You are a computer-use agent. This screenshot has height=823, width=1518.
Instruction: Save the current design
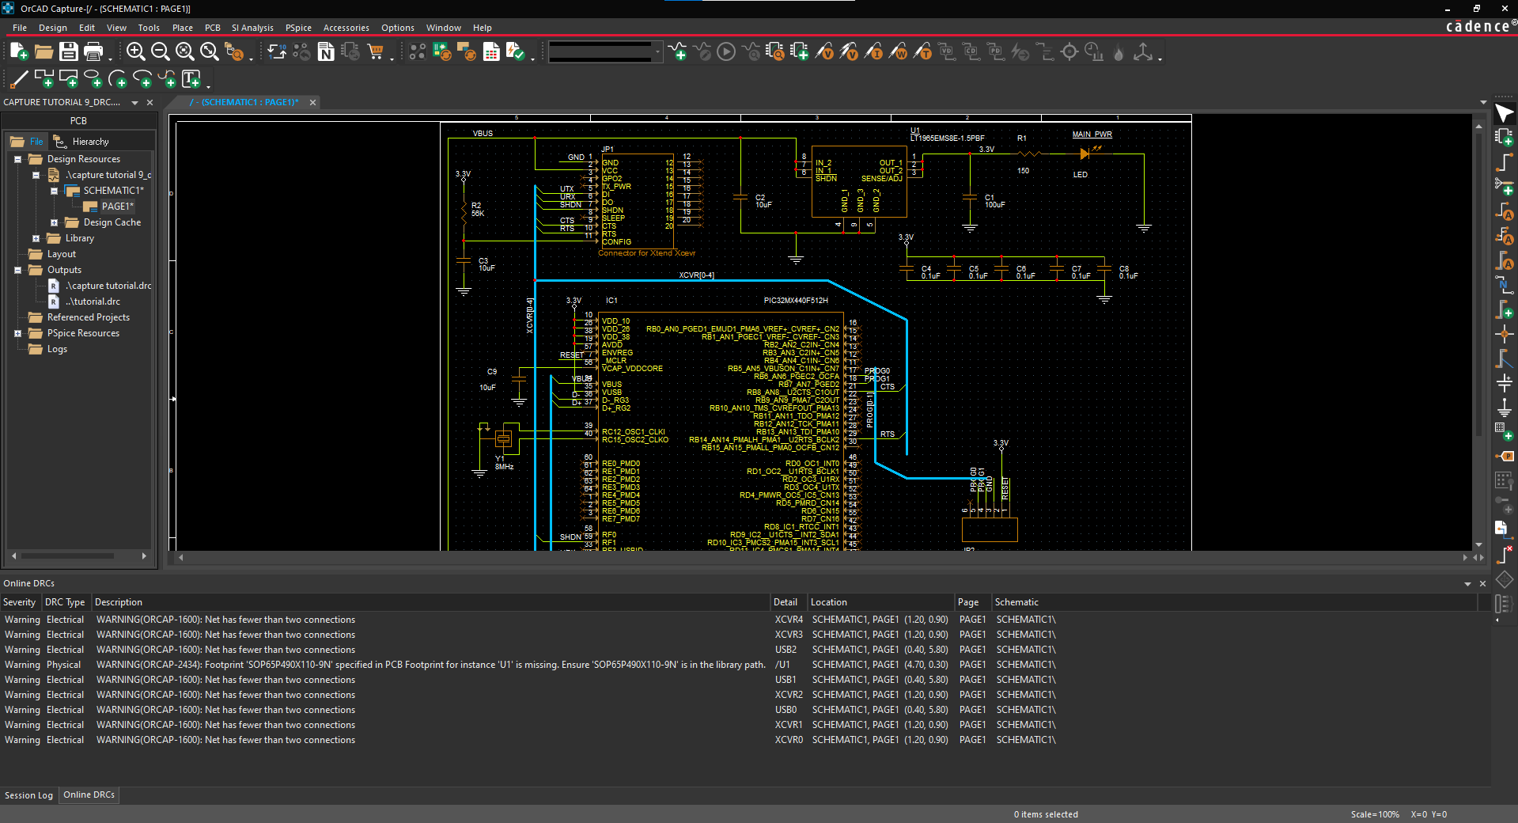tap(69, 51)
